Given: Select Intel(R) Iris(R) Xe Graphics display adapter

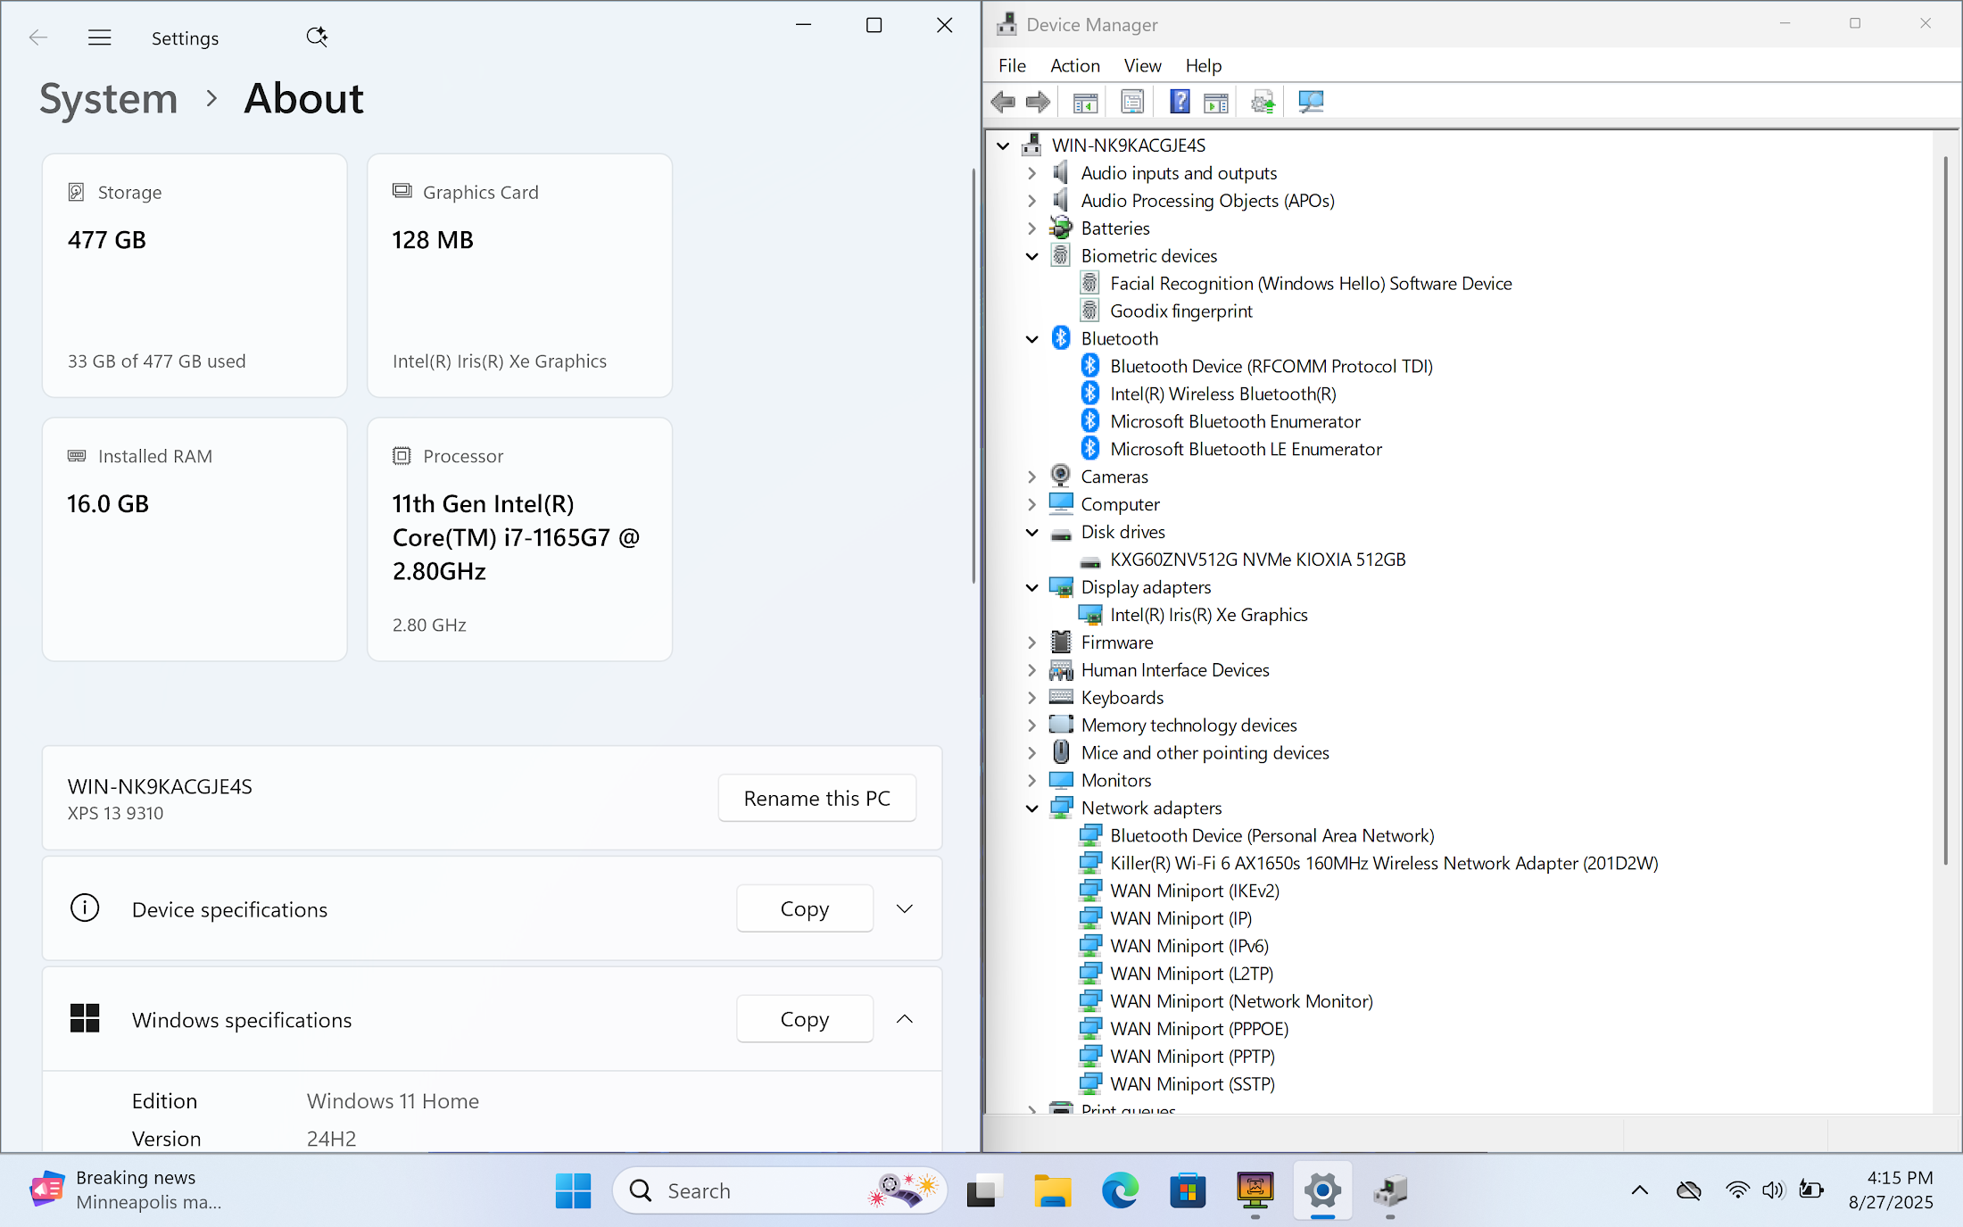Looking at the screenshot, I should [1208, 615].
